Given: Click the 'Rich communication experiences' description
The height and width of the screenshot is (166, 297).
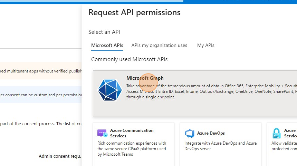Looking at the screenshot, I should pos(132,149).
